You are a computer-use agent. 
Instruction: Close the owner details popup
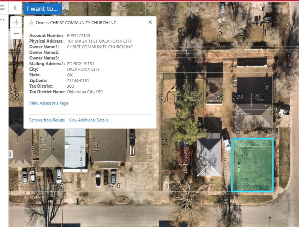click(x=150, y=22)
